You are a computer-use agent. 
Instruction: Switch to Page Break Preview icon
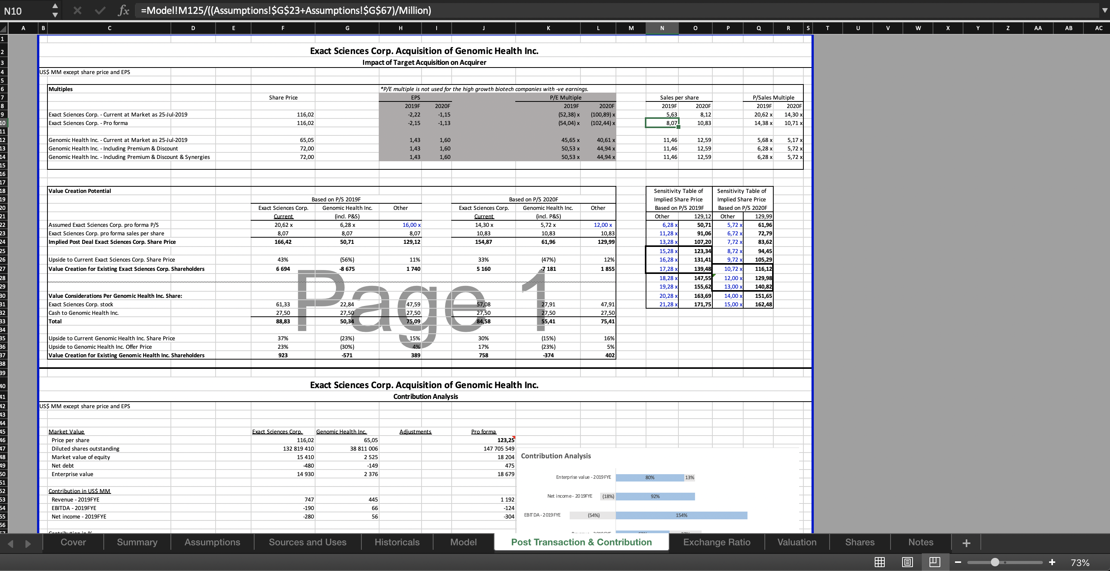pyautogui.click(x=935, y=562)
